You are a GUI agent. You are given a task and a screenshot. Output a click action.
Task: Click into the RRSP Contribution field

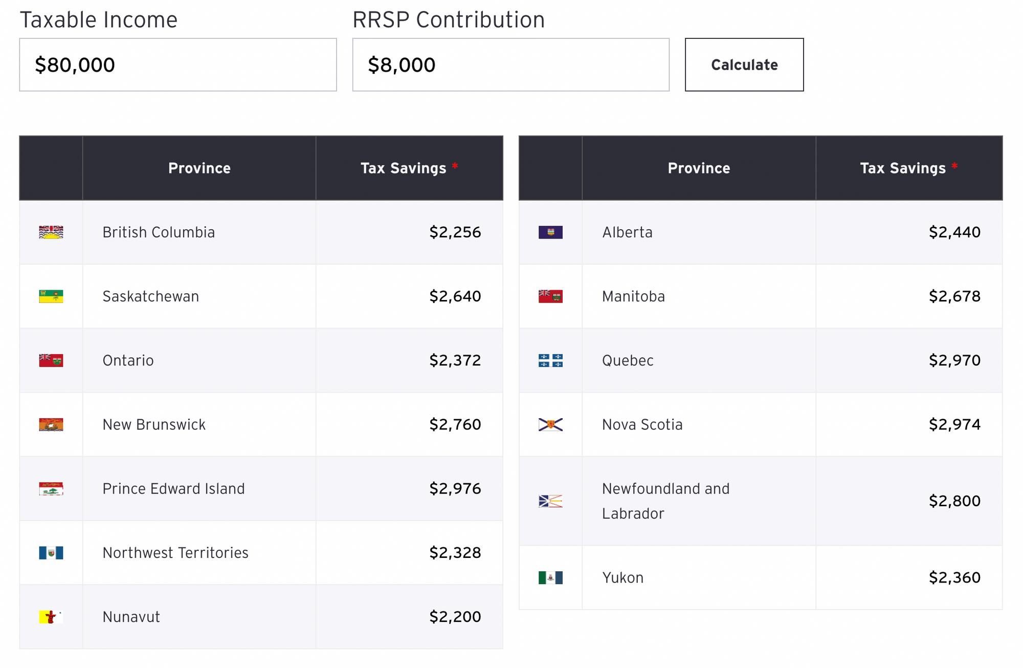510,65
